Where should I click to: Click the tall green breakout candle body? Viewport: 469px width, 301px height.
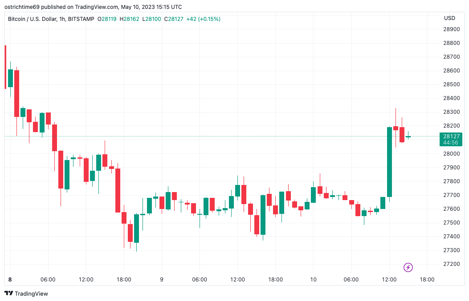click(389, 162)
